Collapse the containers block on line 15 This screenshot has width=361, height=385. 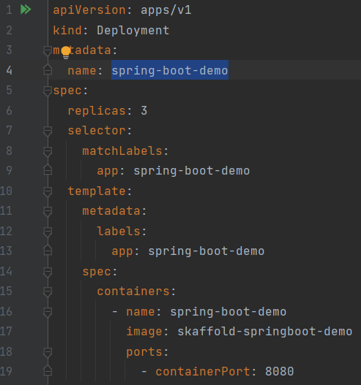tap(48, 292)
